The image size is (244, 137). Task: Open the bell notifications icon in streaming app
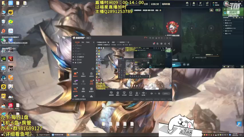(x=165, y=44)
